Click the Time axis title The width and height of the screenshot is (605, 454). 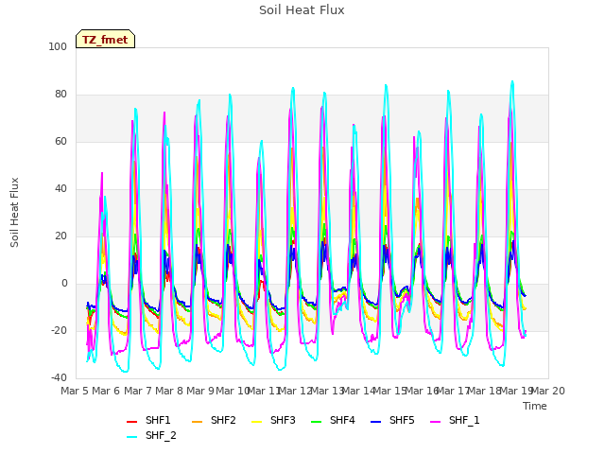(x=535, y=406)
